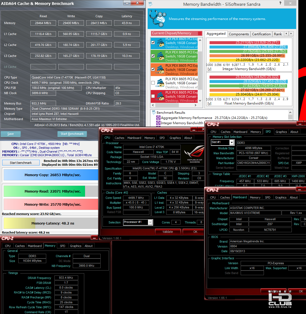Viewport: 306px width, 314px height.
Task: Open Caches tab in CPU-Z processor window
Action: point(119,138)
